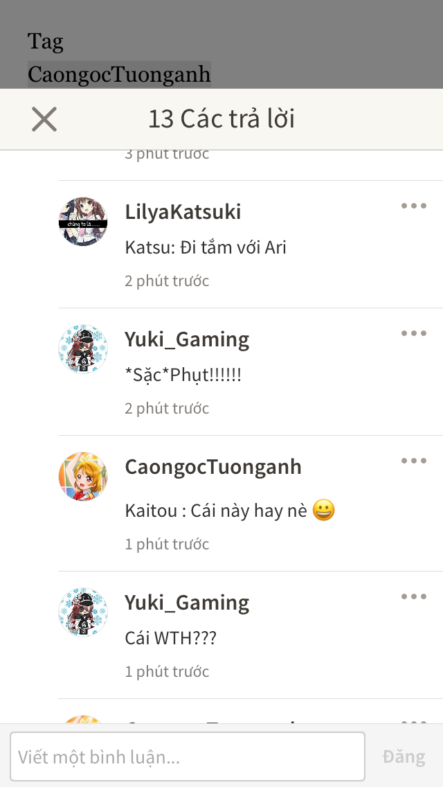443x787 pixels.
Task: Tap the comment text Katsu: Đi tắm với Ari
Action: click(x=206, y=247)
